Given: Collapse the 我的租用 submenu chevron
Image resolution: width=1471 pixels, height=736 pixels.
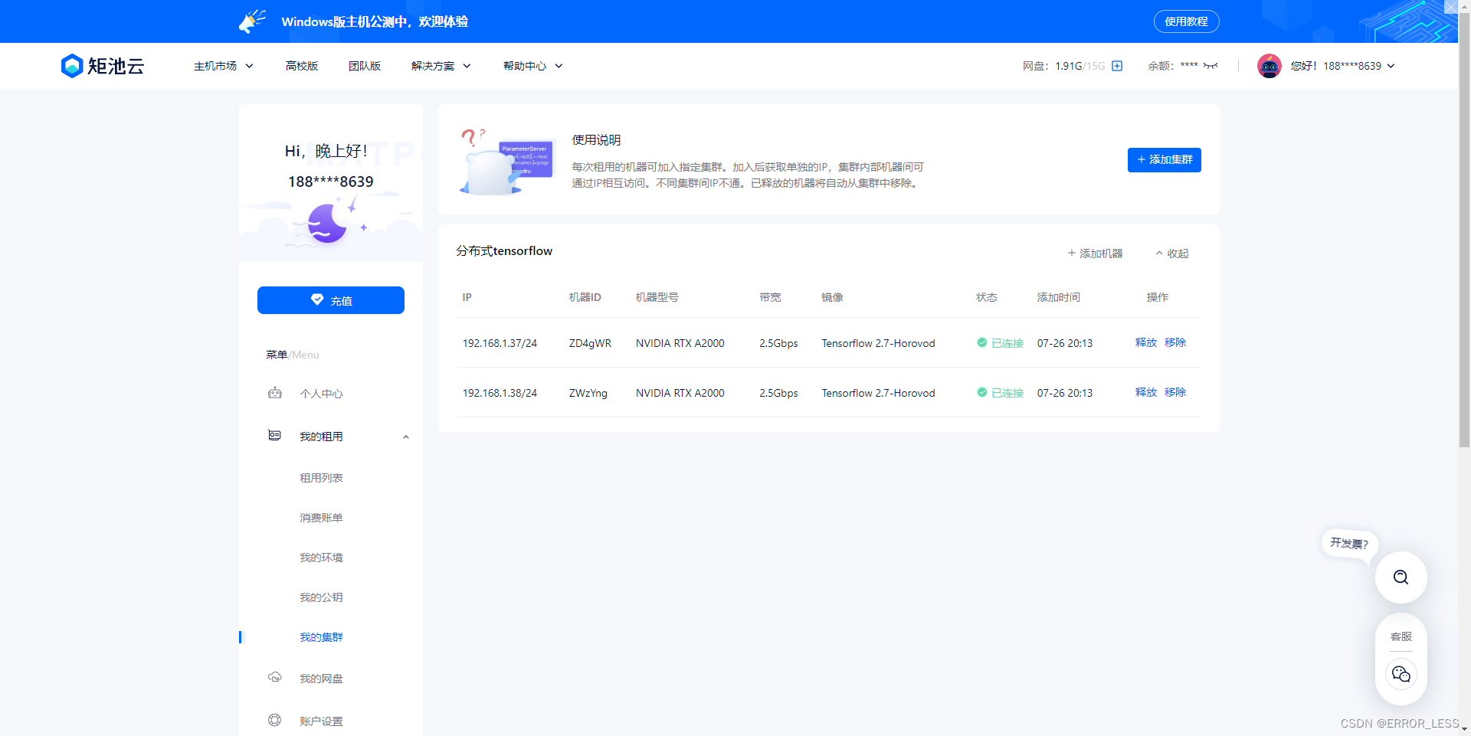Looking at the screenshot, I should click(406, 437).
